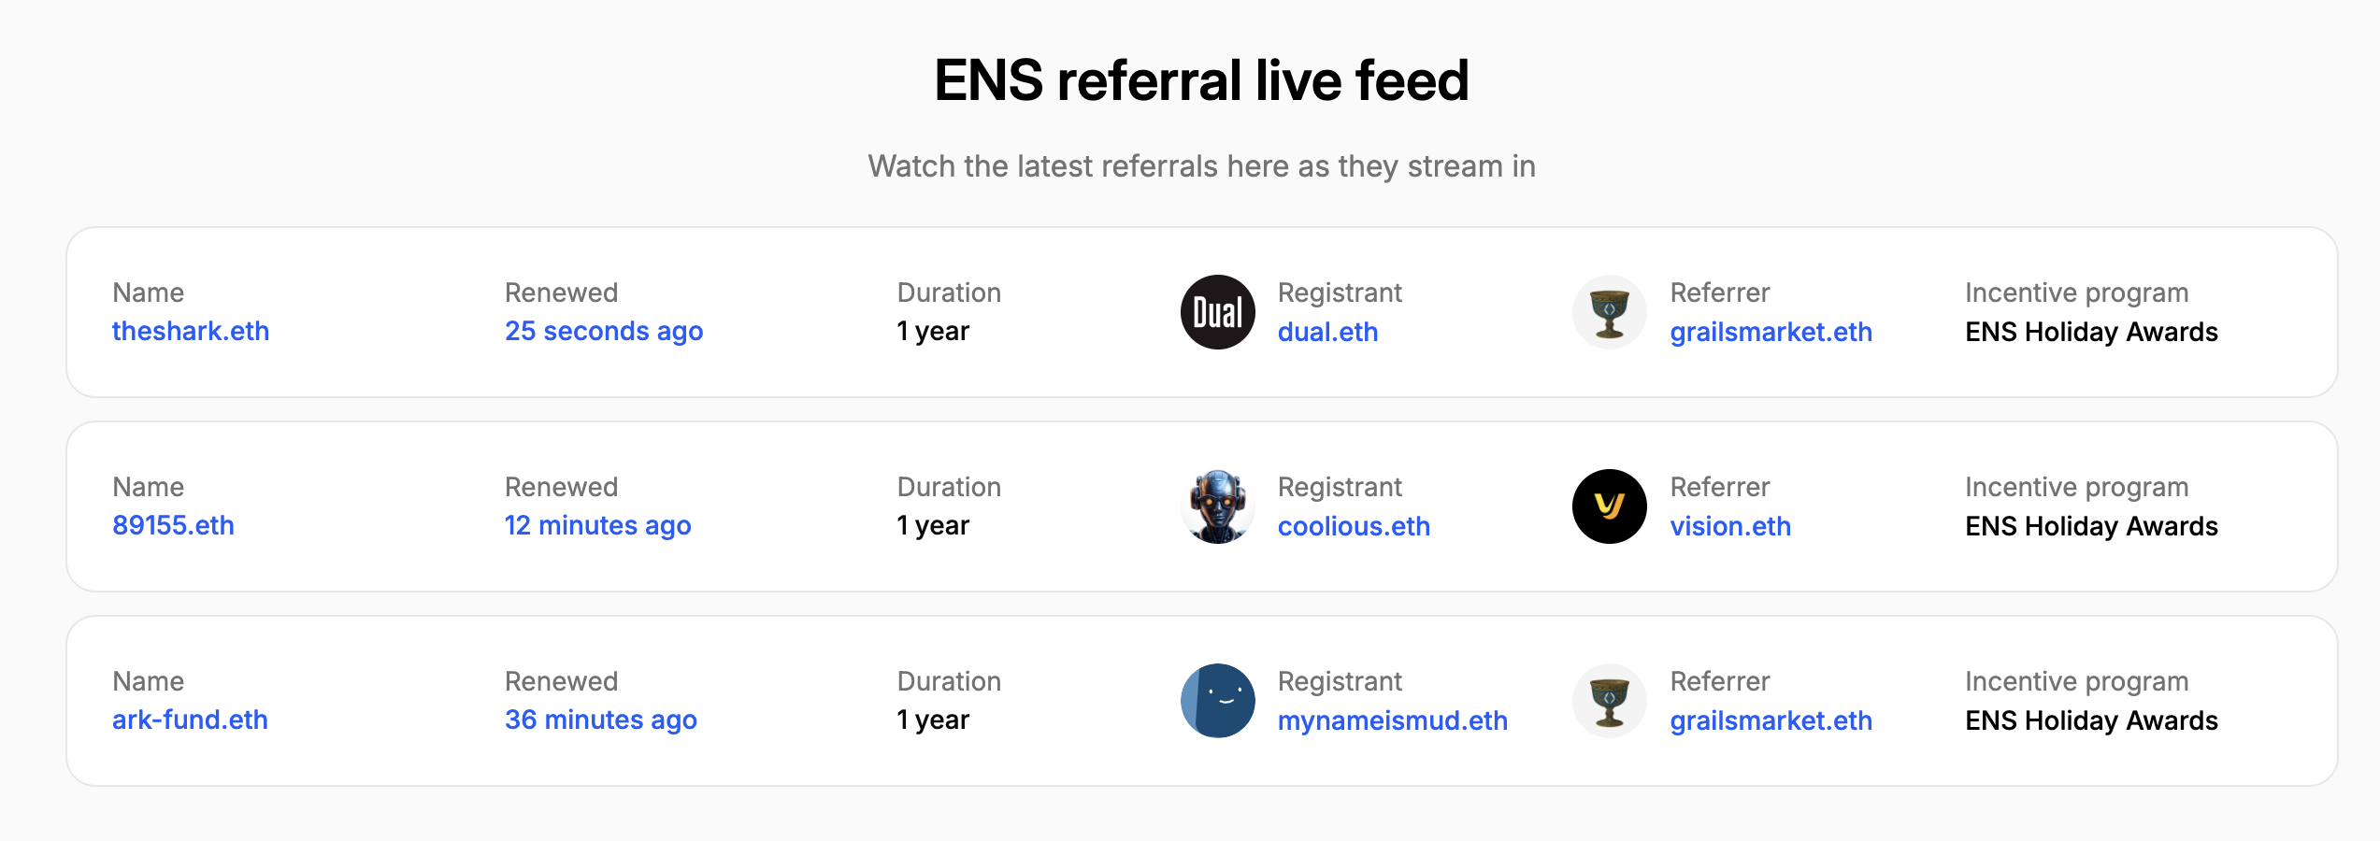
Task: Click the robot avatar beside coolious.eth
Action: coord(1217,506)
